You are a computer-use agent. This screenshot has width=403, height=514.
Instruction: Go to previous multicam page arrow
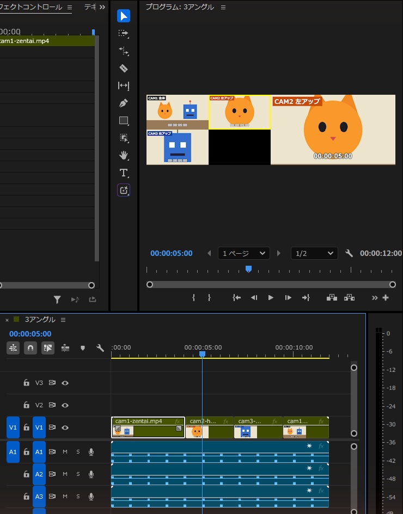(x=209, y=253)
